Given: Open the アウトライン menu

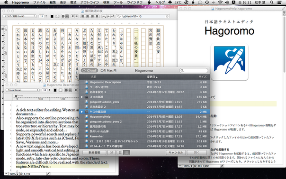Looking at the screenshot, I should [x=90, y=2].
